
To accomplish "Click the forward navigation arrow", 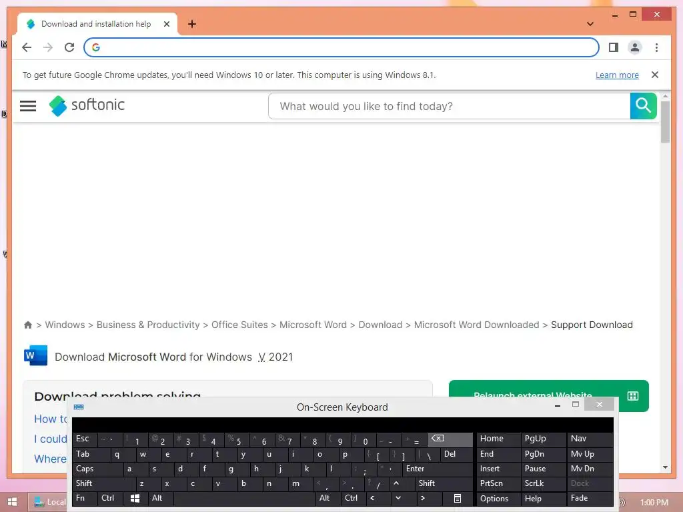I will click(x=48, y=47).
